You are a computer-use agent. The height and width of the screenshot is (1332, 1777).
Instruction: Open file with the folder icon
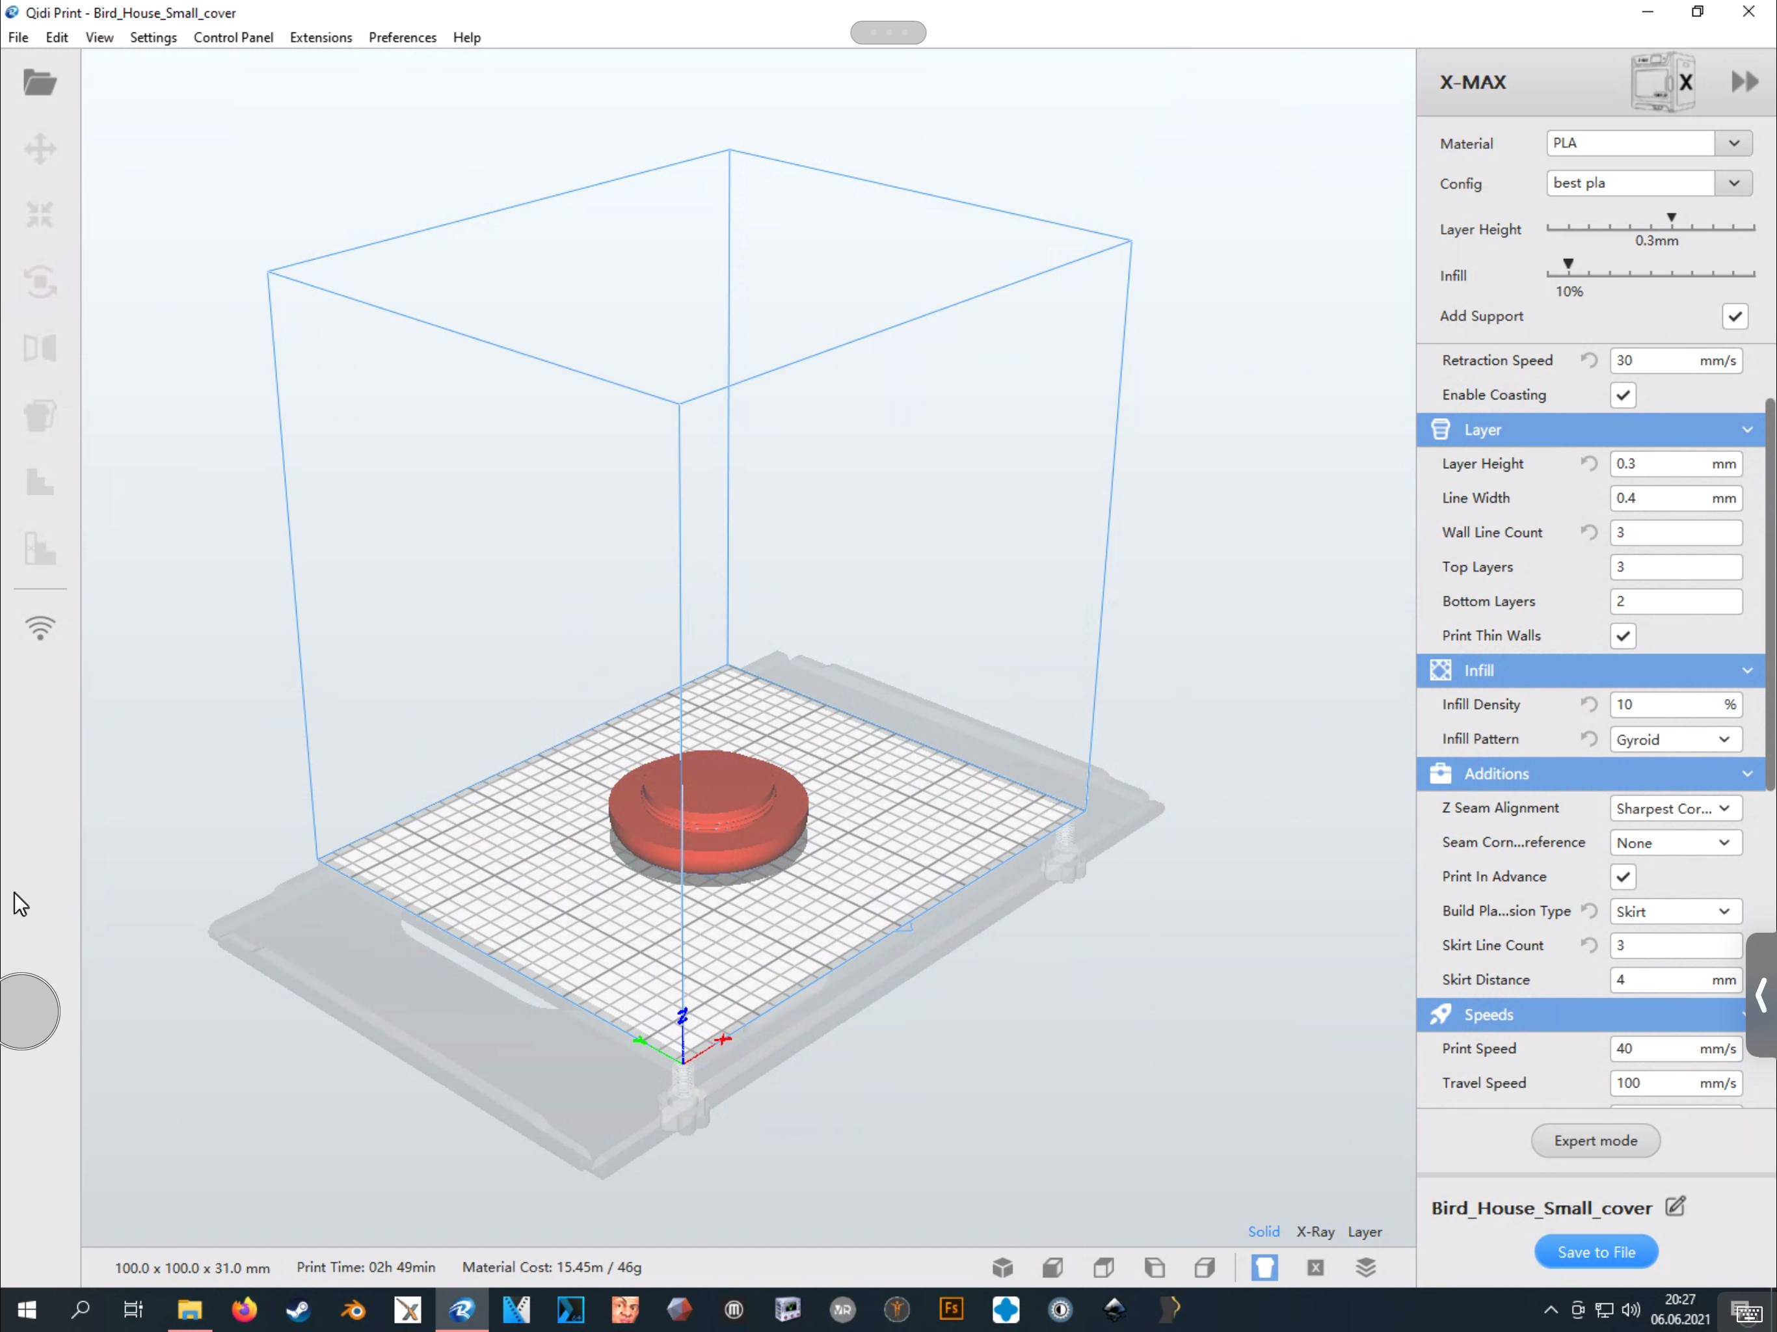click(x=40, y=82)
